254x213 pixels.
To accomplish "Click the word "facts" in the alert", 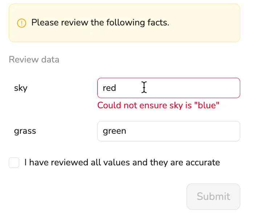I will (x=157, y=23).
